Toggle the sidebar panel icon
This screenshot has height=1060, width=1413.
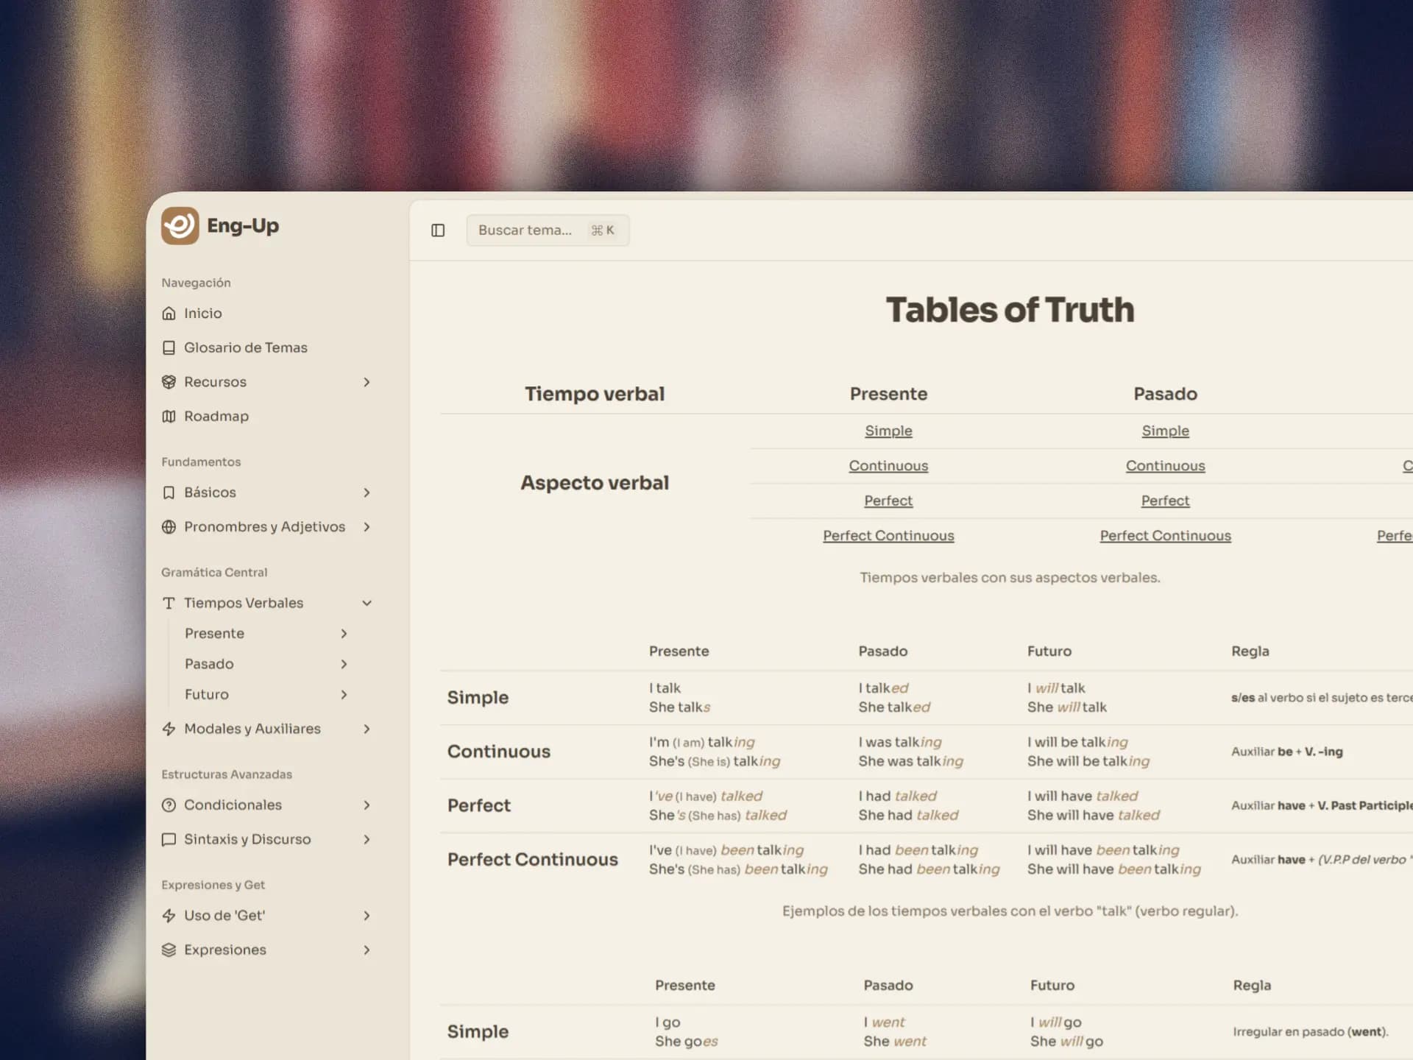point(438,230)
